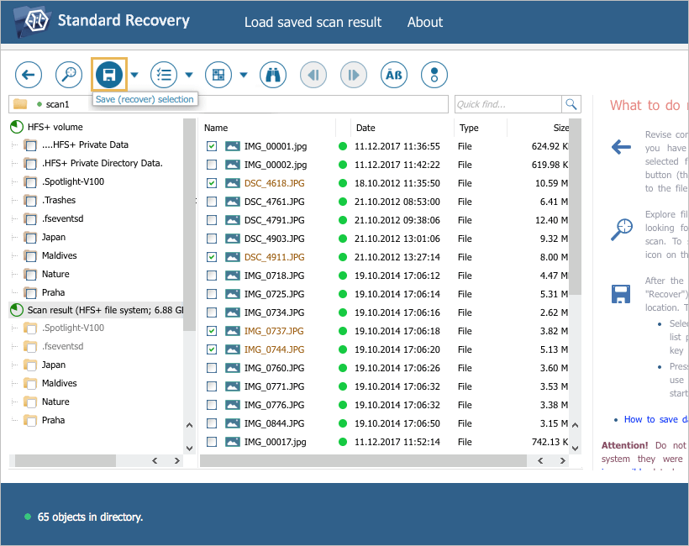The image size is (689, 546).
Task: Click the search magnifier next to Quick find
Action: pyautogui.click(x=571, y=104)
